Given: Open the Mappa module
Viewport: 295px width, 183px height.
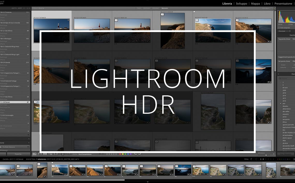Looking at the screenshot, I should (x=255, y=4).
